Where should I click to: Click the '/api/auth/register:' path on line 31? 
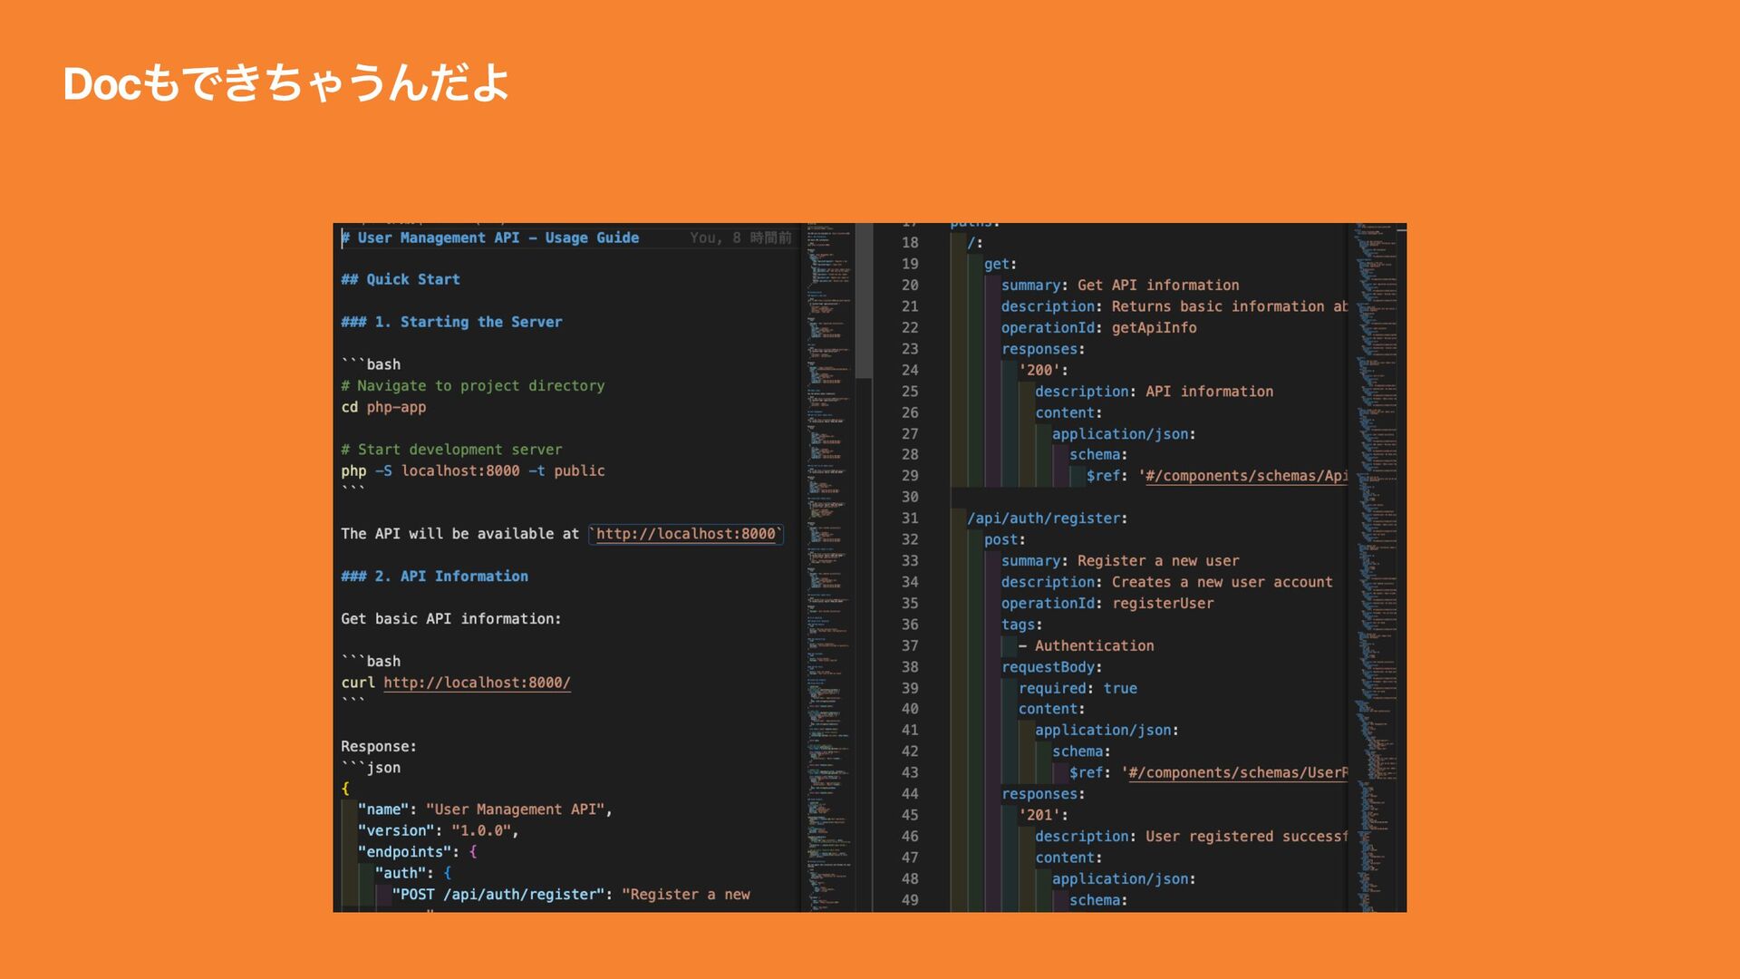click(1048, 519)
